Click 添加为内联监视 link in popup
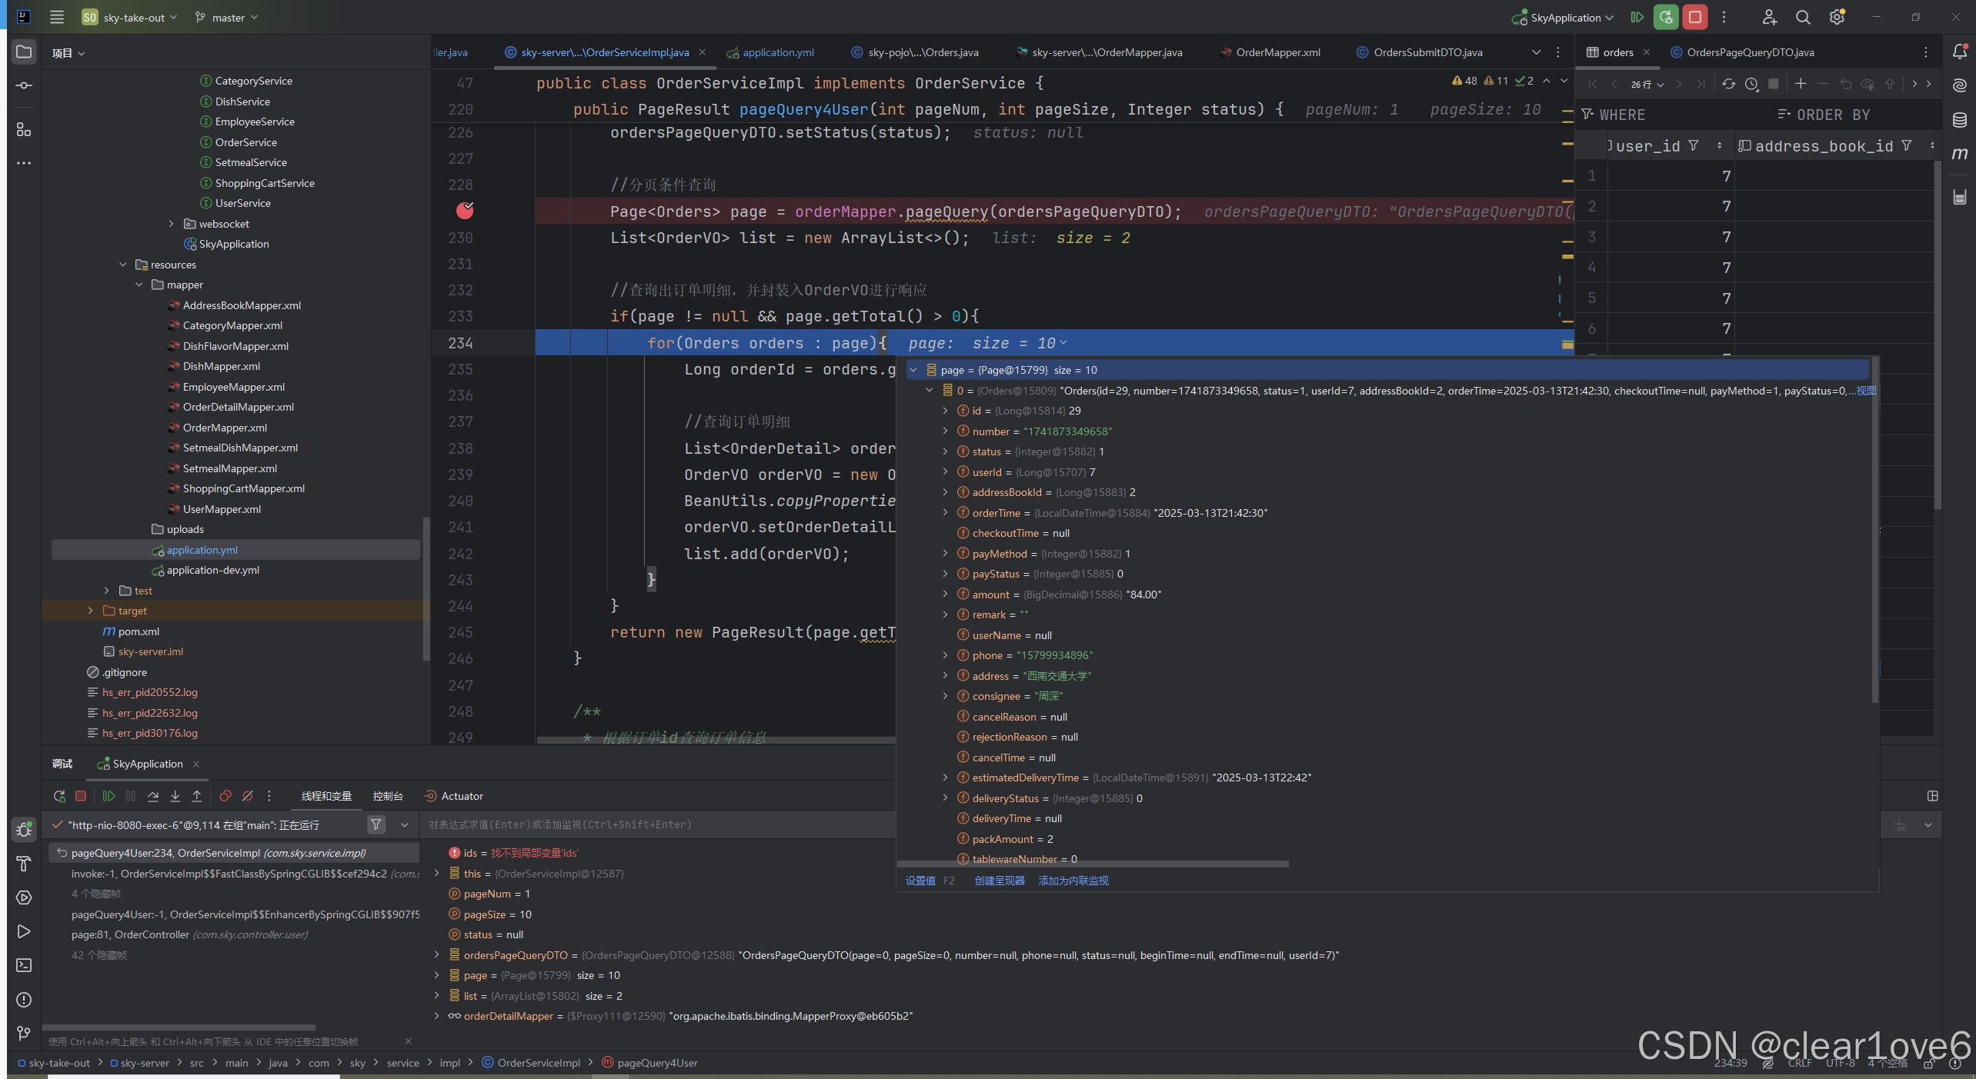The image size is (1976, 1079). pos(1073,881)
